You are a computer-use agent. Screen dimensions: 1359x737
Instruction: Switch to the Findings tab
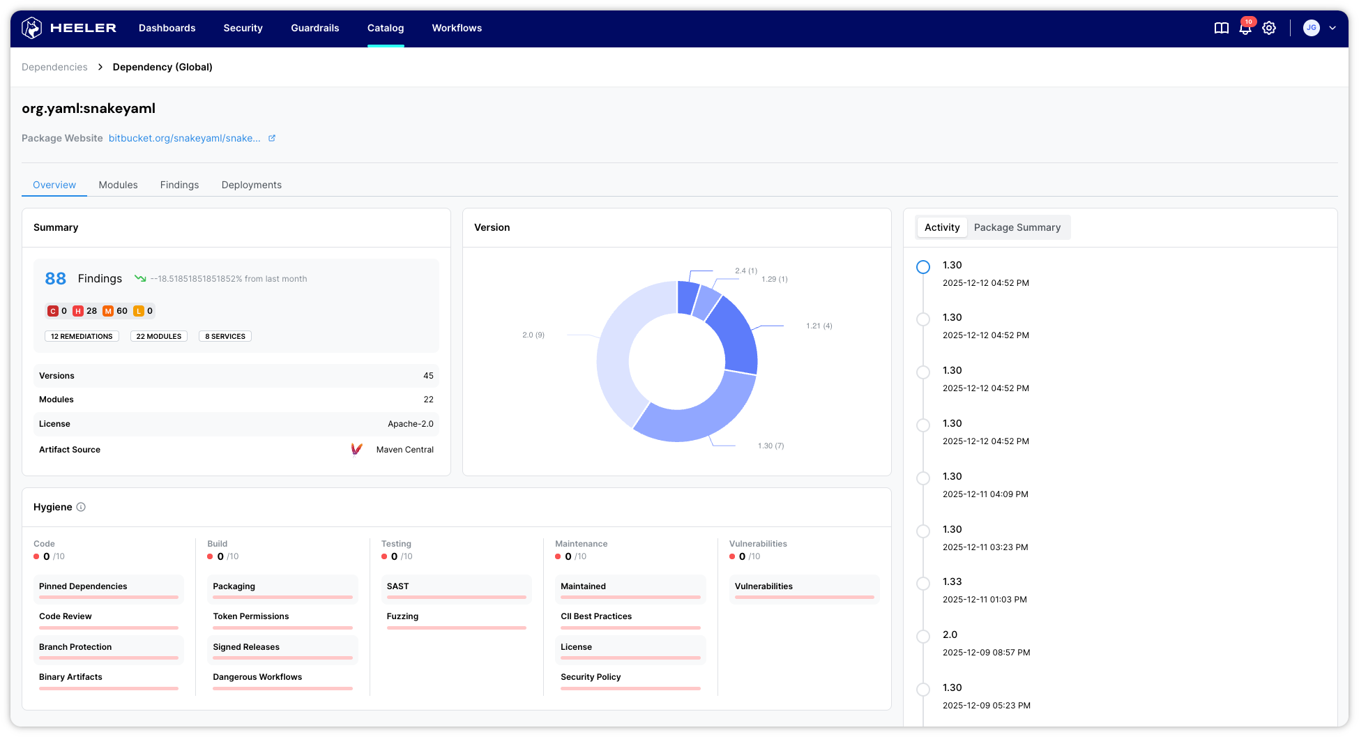coord(179,185)
